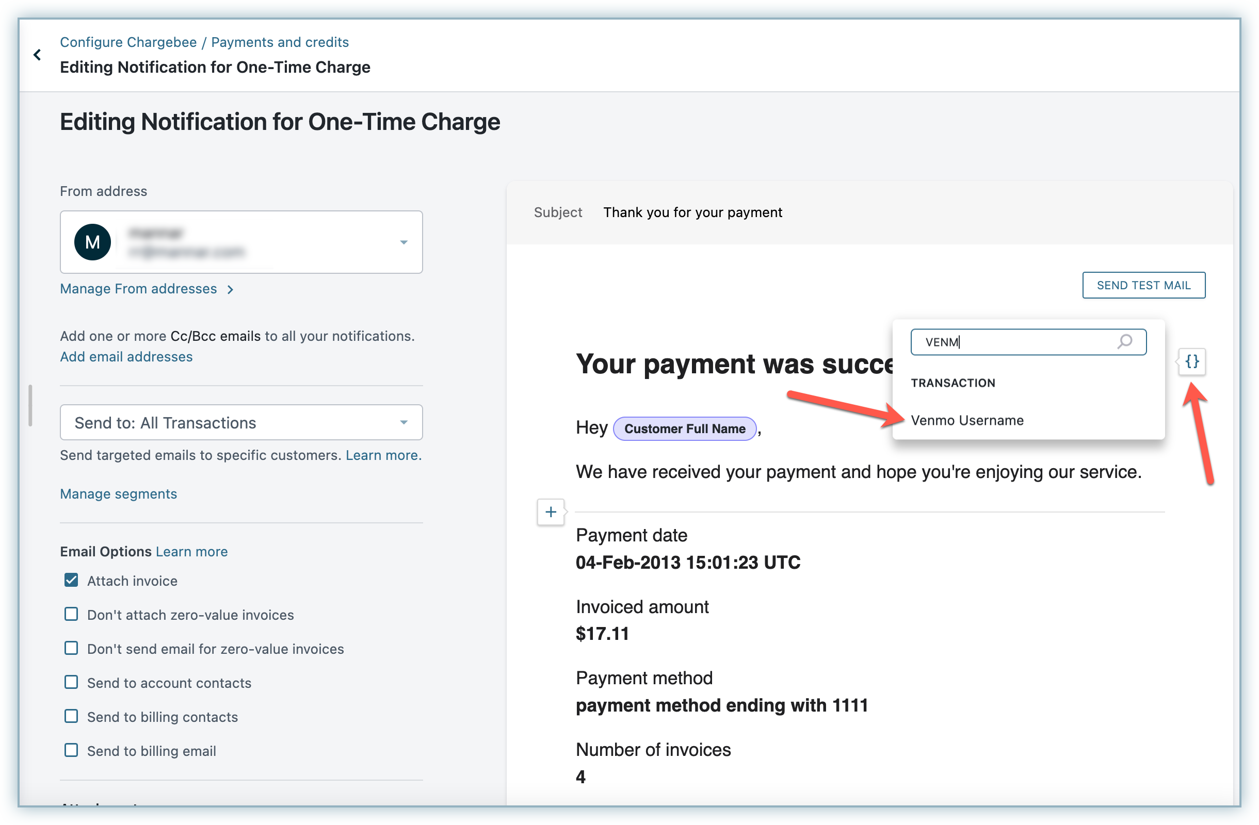Toggle Send to account contacts option
The image size is (1259, 825).
(71, 682)
